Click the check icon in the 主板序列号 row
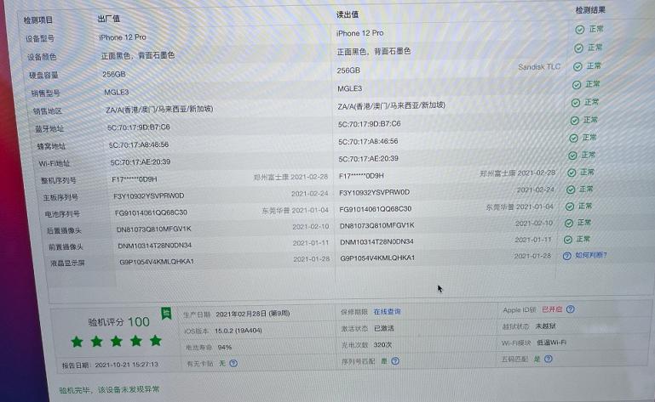The width and height of the screenshot is (655, 402). click(571, 190)
